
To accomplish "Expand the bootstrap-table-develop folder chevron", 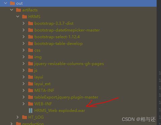I will 24,44.
